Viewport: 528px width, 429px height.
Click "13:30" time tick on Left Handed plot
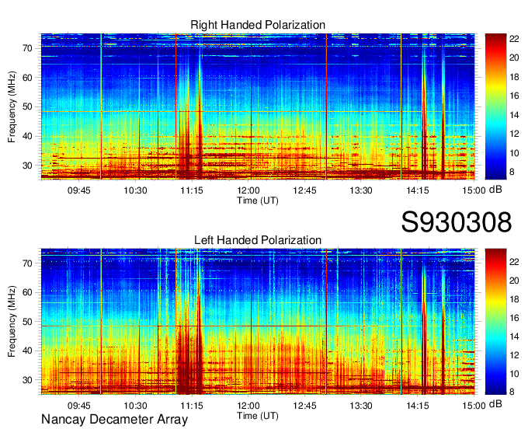click(x=361, y=406)
